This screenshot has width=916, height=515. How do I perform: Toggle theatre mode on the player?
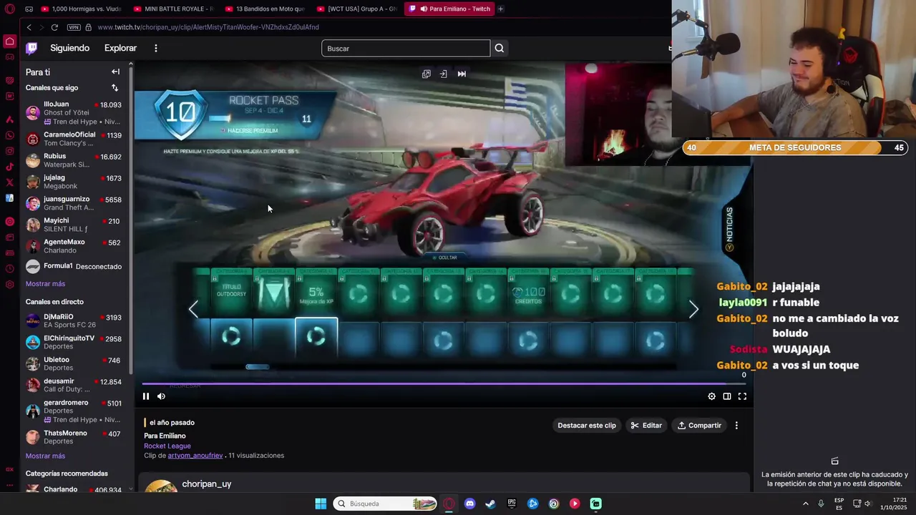[x=726, y=396]
